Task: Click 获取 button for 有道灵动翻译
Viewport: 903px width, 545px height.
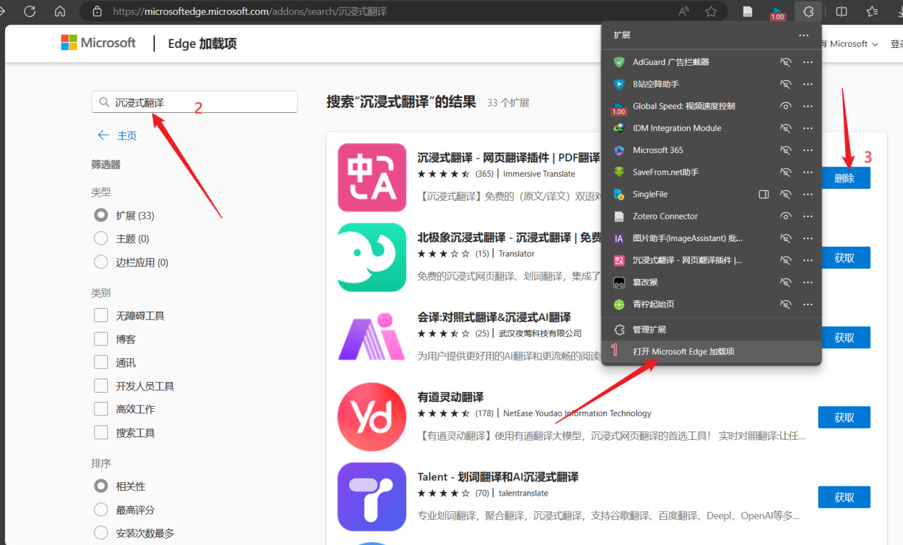Action: click(x=844, y=417)
